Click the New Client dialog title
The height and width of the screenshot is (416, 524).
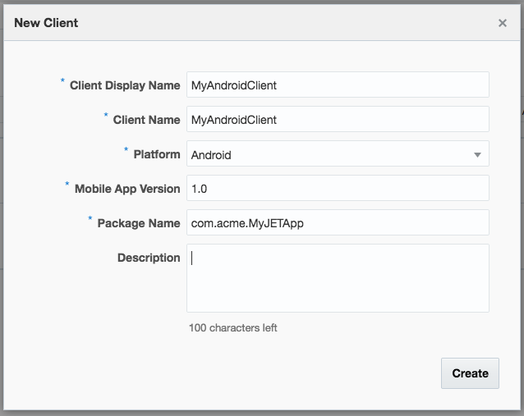click(x=46, y=23)
